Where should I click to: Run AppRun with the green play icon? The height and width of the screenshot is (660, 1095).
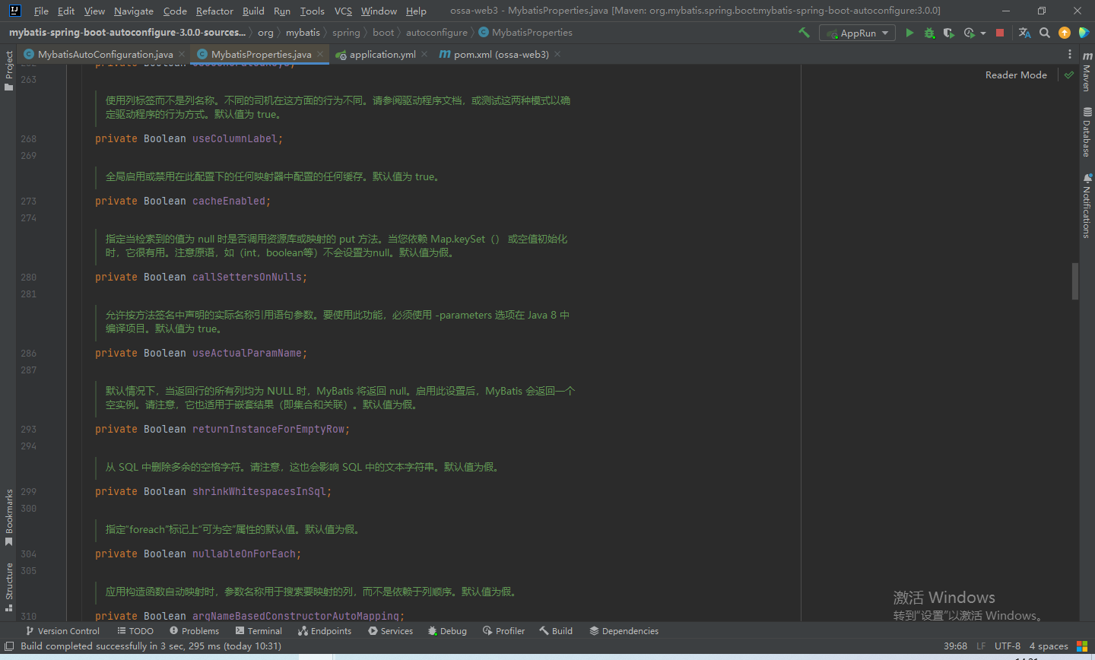pyautogui.click(x=909, y=33)
